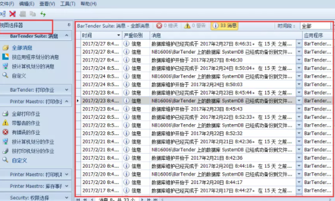Select 全部消息 view
The image size is (335, 201).
pos(22,48)
